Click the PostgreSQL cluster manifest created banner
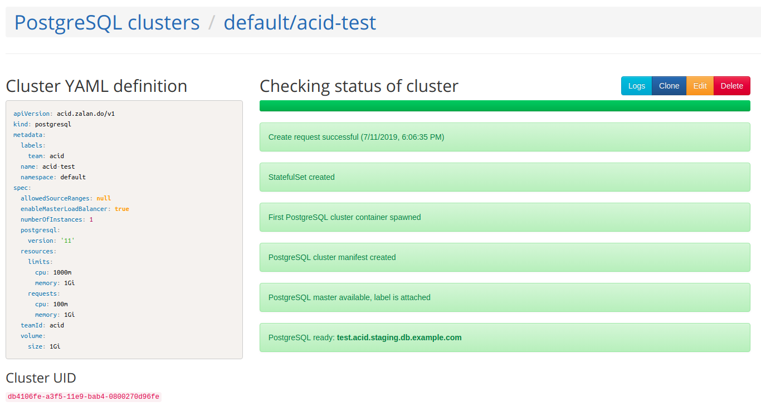 pos(504,257)
